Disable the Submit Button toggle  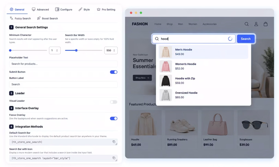point(114,72)
